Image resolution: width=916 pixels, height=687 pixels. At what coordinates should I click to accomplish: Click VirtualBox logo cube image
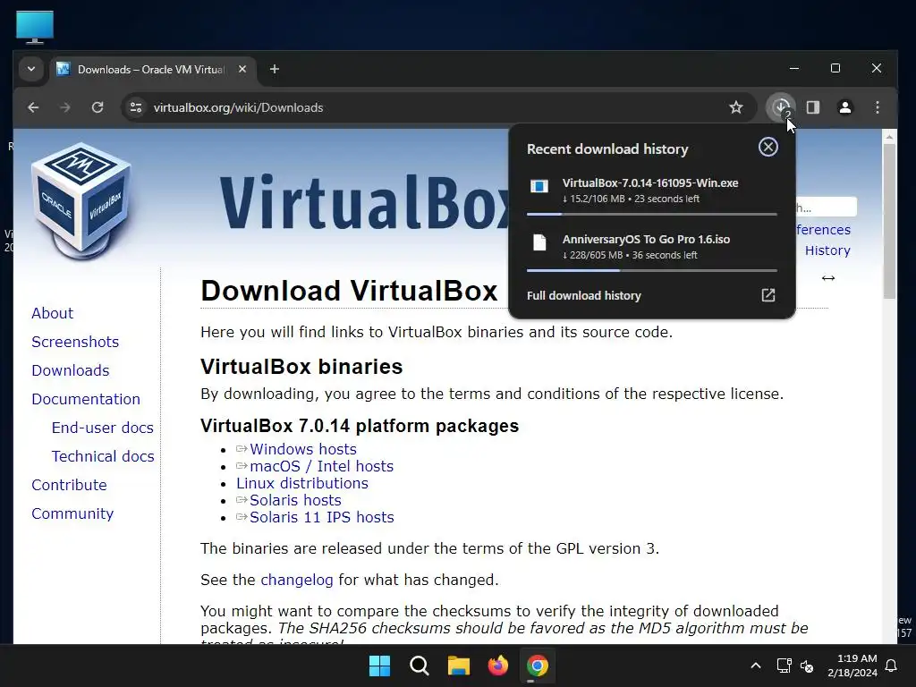(81, 201)
